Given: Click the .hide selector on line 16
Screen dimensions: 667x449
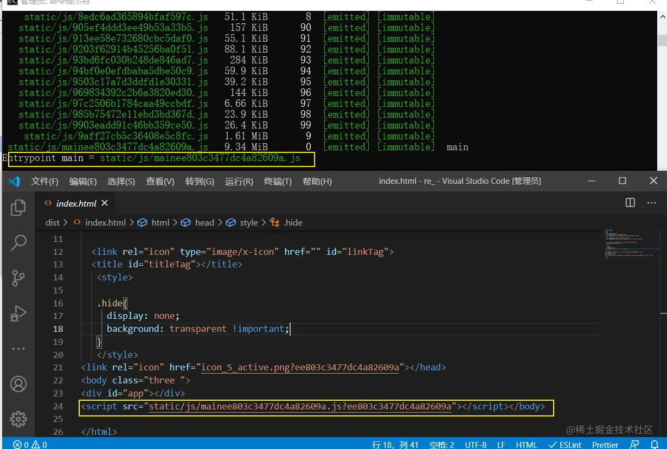Looking at the screenshot, I should pos(110,303).
